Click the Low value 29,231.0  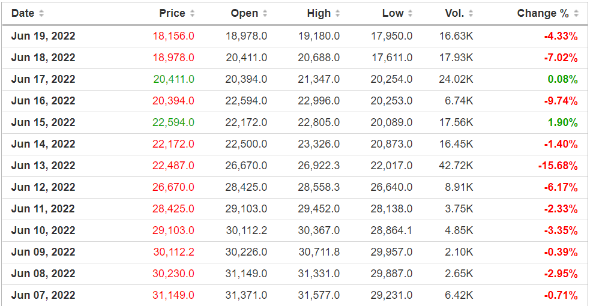[x=392, y=295]
